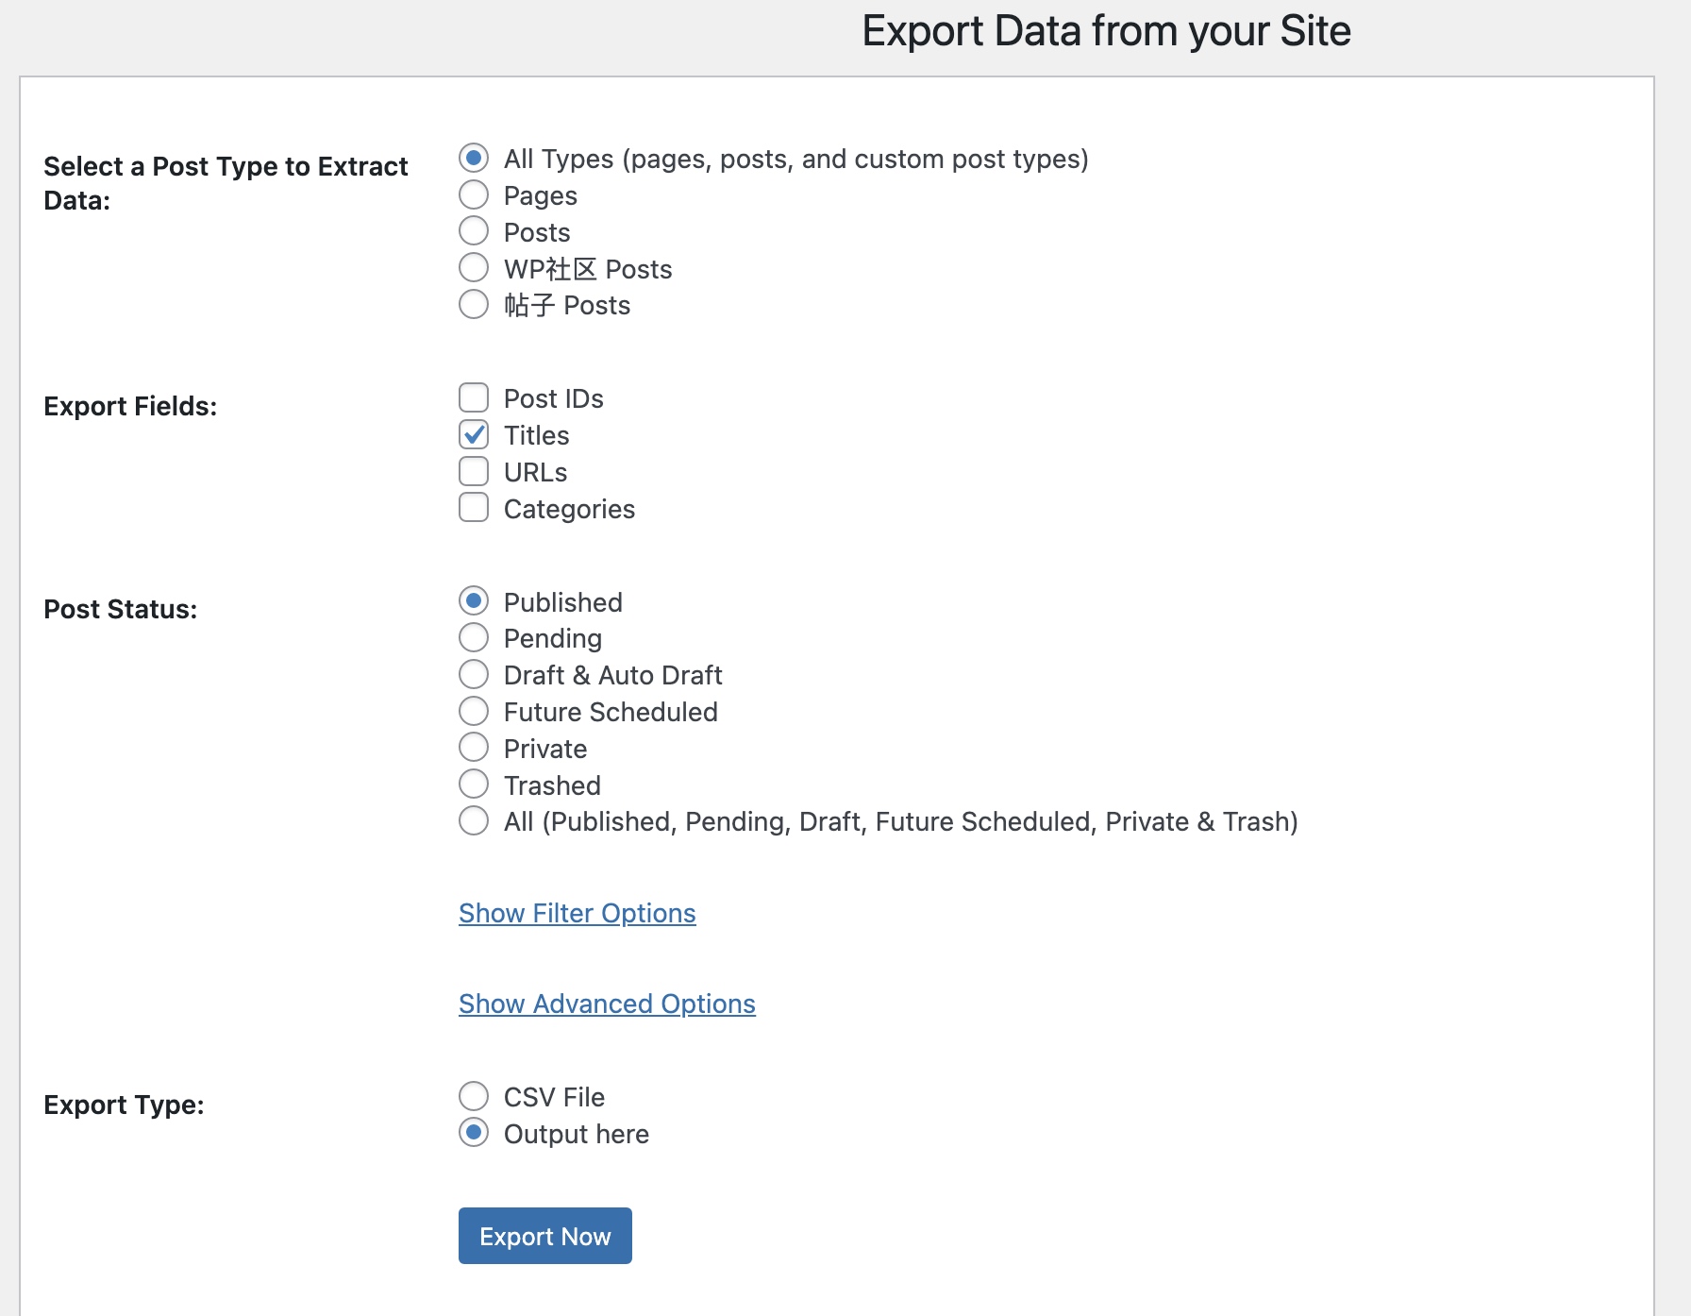Click the Select a Post Type label
Viewport: 1691px width, 1316px height.
(x=226, y=183)
